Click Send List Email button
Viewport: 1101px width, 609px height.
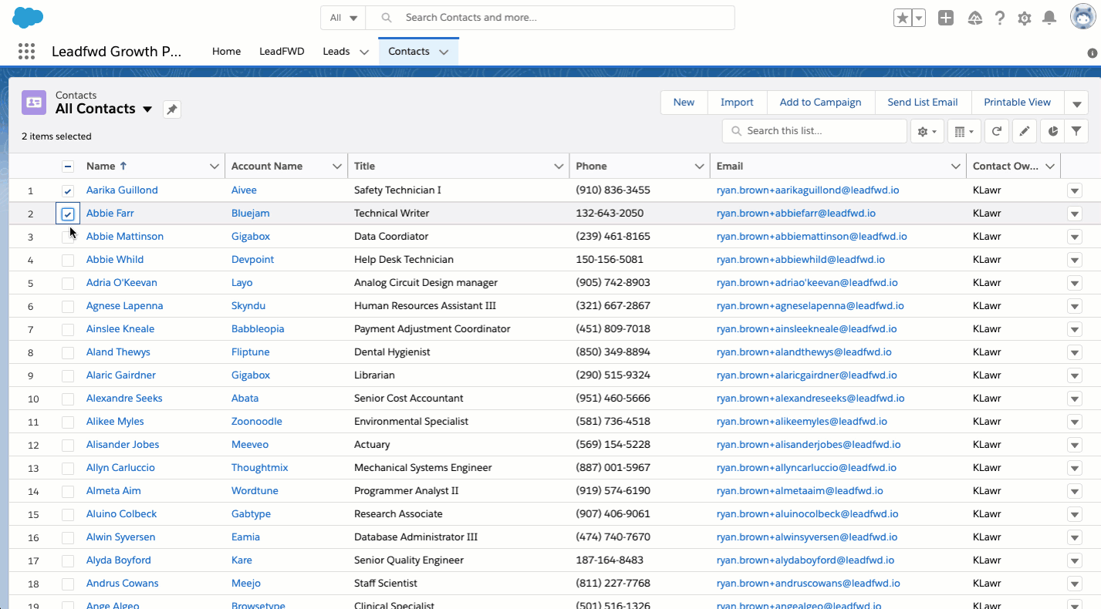point(923,103)
